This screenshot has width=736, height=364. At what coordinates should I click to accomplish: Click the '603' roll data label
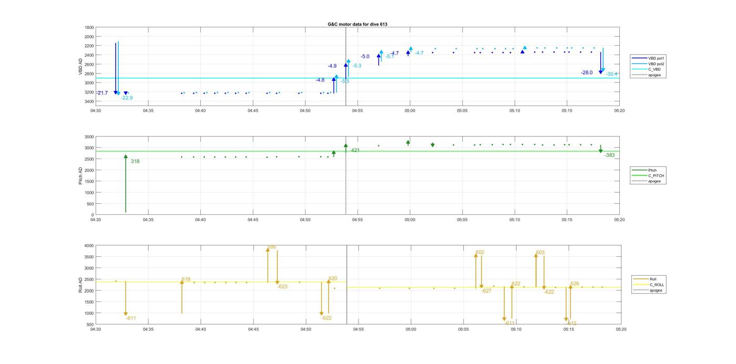(540, 253)
